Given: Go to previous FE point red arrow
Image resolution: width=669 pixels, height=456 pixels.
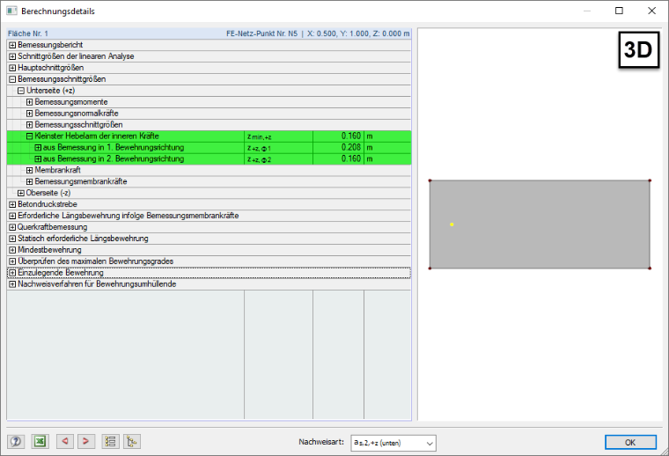Looking at the screenshot, I should click(65, 441).
